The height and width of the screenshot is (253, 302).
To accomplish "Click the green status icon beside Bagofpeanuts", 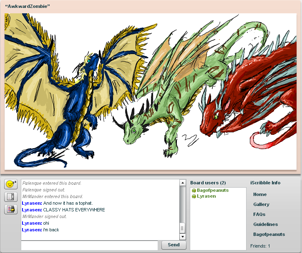I will coord(194,191).
